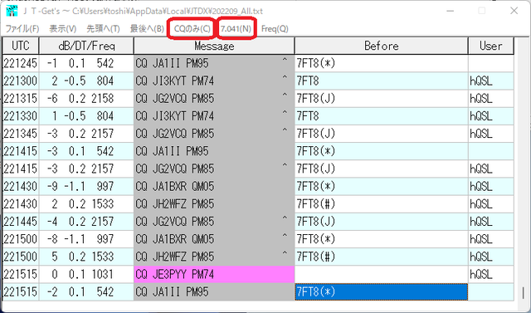This screenshot has height=313, width=531.
Task: Minimize the JT-Get's window
Action: point(450,11)
